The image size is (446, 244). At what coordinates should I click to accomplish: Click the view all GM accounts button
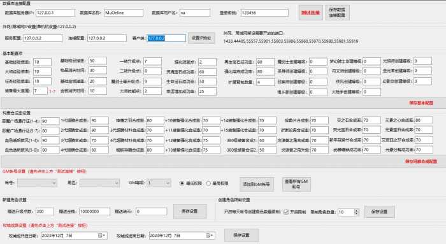(296, 184)
